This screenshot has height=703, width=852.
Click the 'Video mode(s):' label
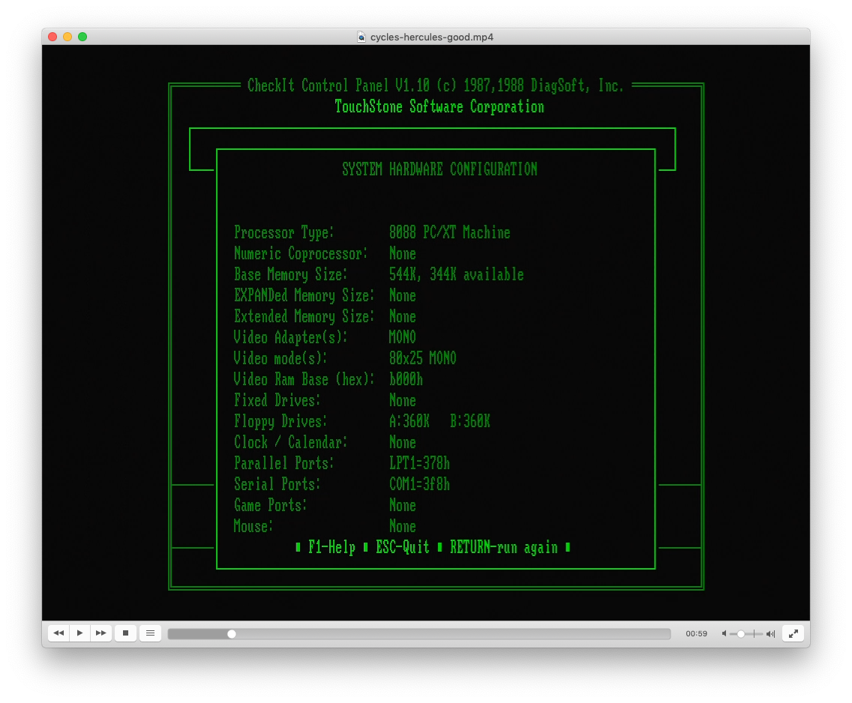tap(280, 358)
